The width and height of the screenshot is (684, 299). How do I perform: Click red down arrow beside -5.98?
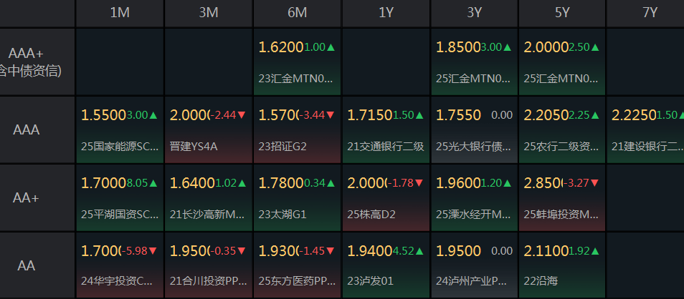coord(153,251)
